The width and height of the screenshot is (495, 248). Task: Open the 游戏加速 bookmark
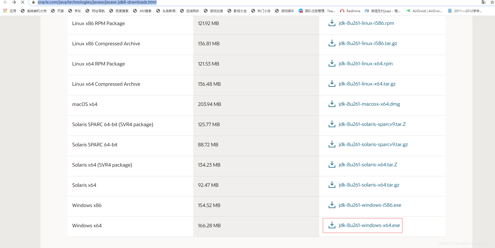(x=213, y=11)
